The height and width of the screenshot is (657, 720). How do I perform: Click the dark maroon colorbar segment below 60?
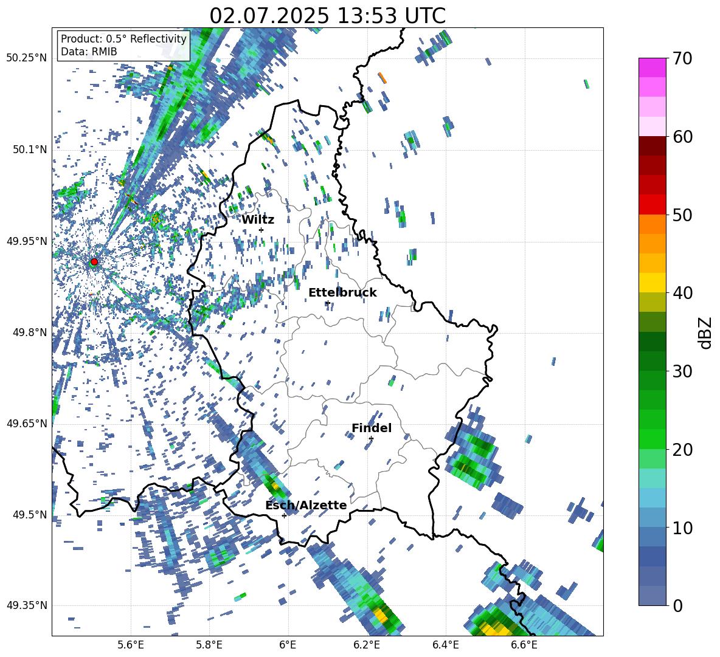point(652,146)
